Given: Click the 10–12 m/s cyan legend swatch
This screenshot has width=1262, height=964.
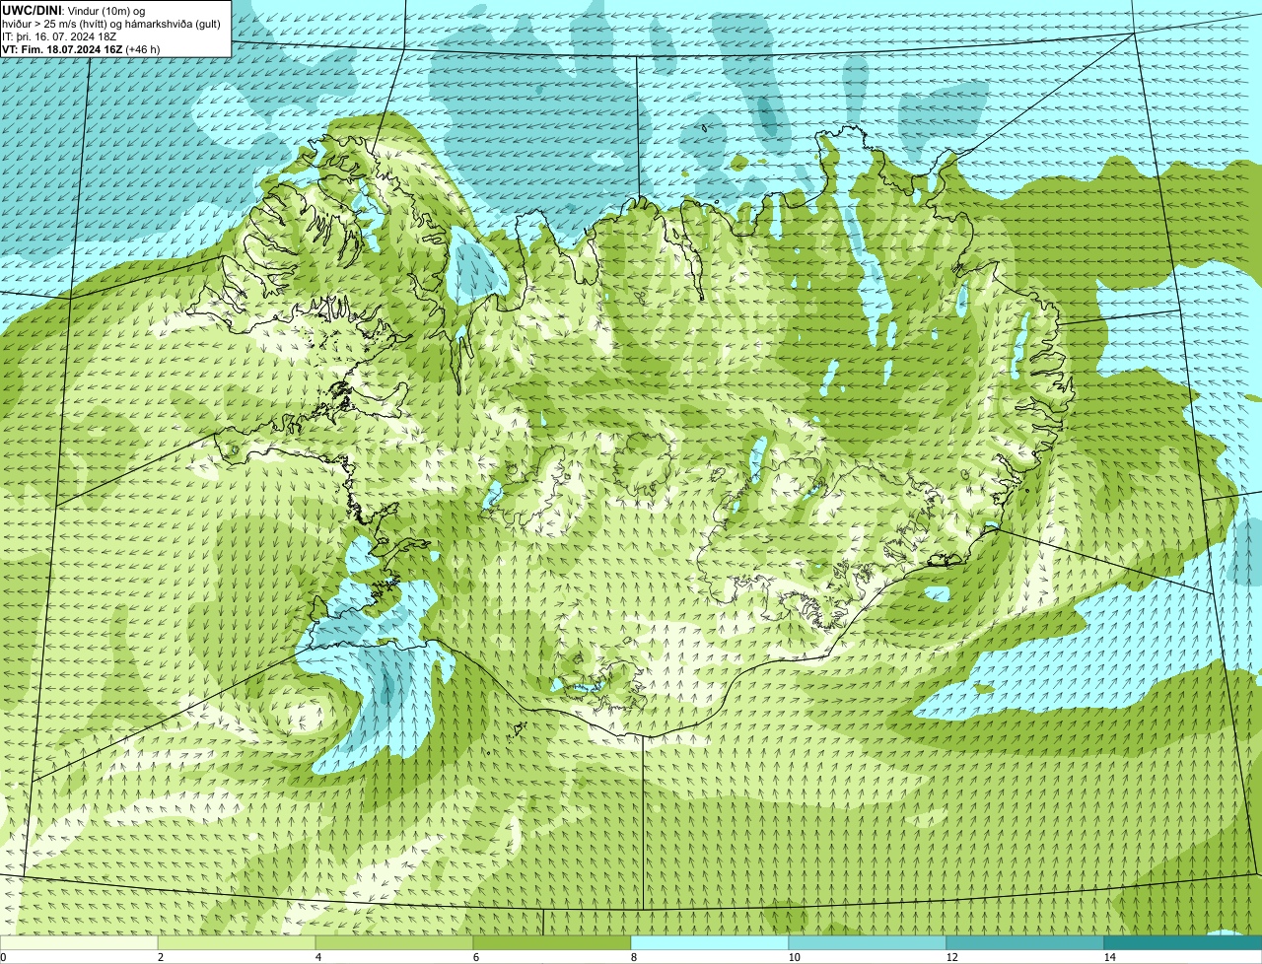Looking at the screenshot, I should coord(868,942).
